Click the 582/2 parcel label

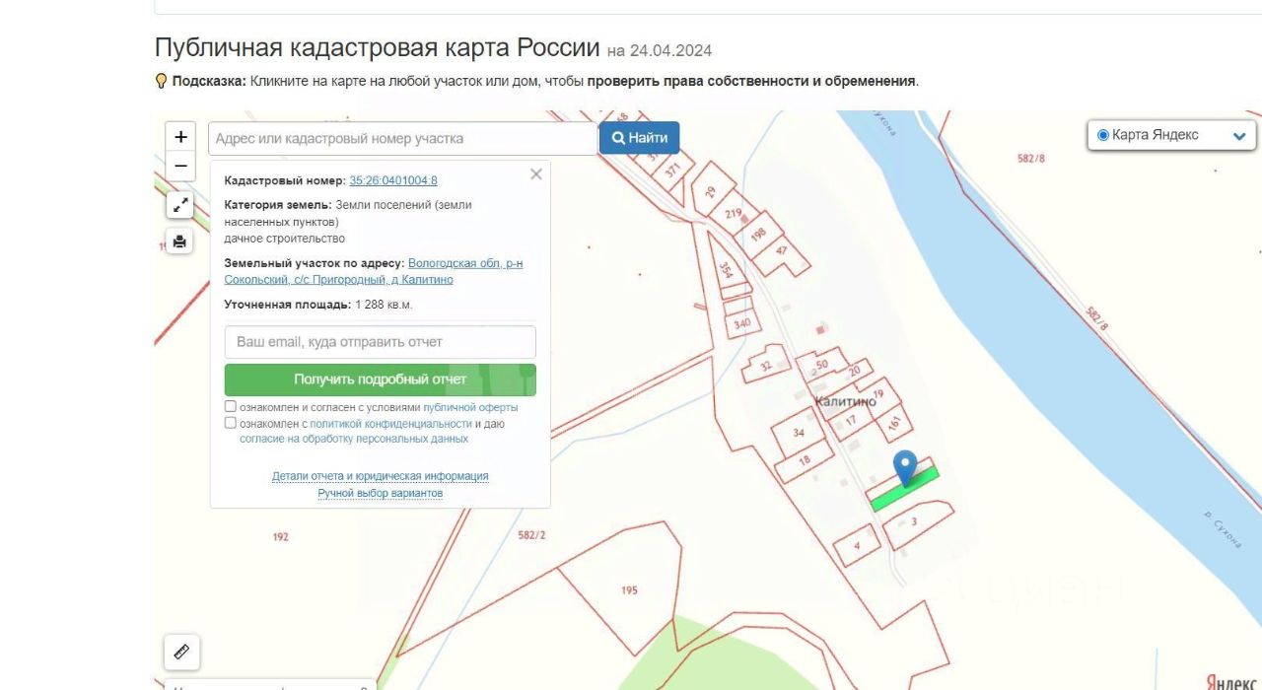(x=531, y=535)
